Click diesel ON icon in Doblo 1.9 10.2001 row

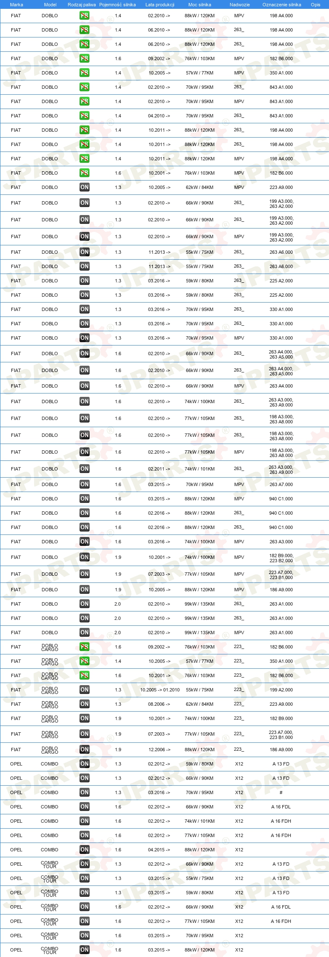84,557
